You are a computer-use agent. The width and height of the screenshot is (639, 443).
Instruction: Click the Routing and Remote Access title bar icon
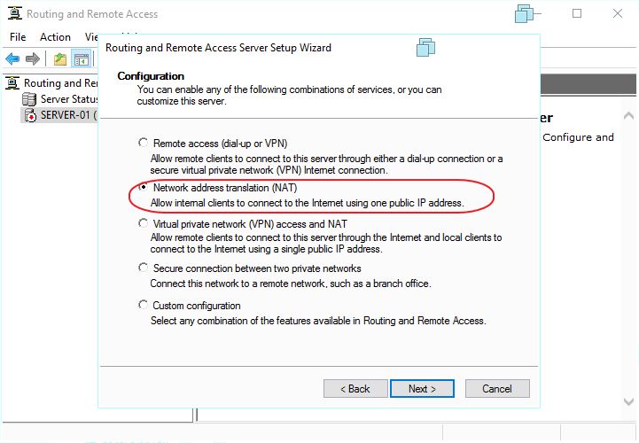pos(13,14)
